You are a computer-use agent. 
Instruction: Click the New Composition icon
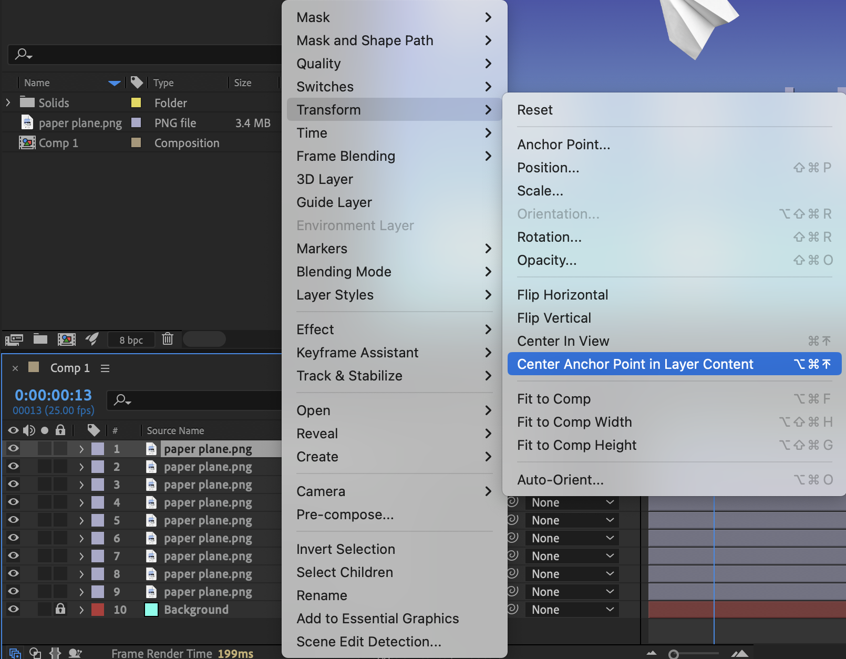click(67, 339)
